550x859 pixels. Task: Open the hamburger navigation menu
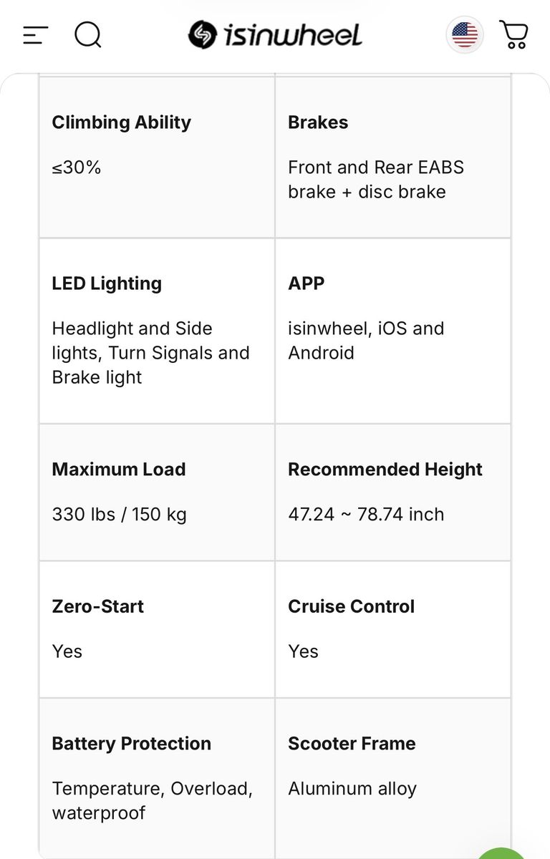coord(35,34)
